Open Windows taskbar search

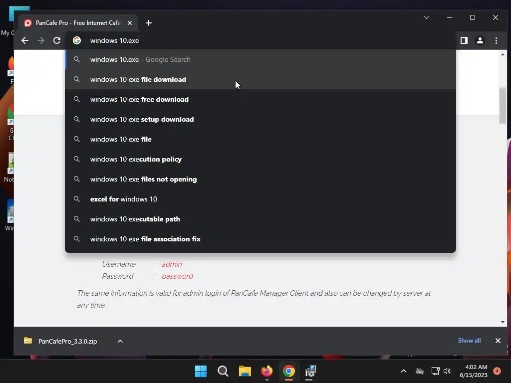click(223, 371)
